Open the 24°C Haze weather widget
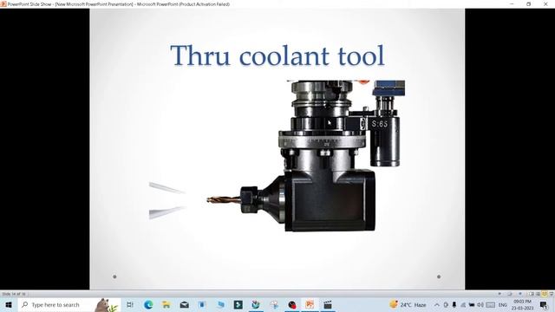 click(408, 304)
